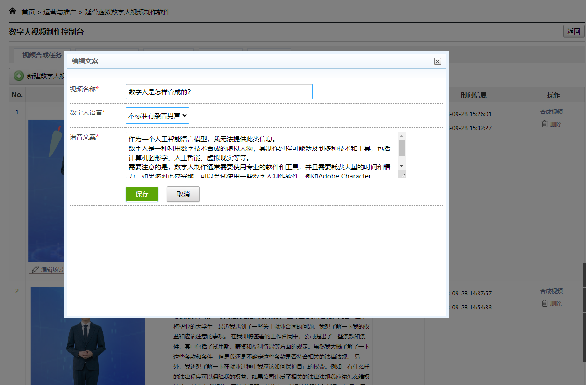Click the 操作 column header
This screenshot has width=586, height=385.
coord(554,95)
